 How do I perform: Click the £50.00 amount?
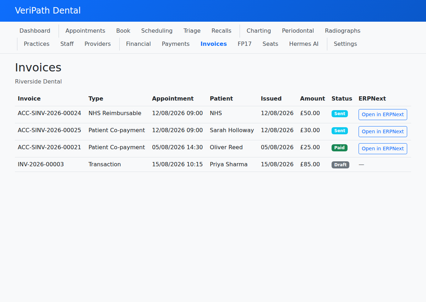point(310,113)
